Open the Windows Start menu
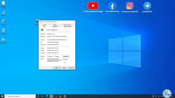This screenshot has width=175, height=98. tap(2, 96)
